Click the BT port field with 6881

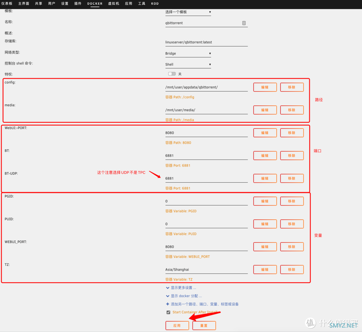coord(206,156)
